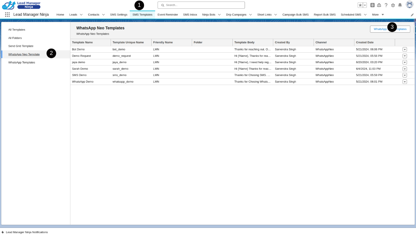Open row actions for WhatsApp Demo
The image size is (416, 236).
coord(405,82)
